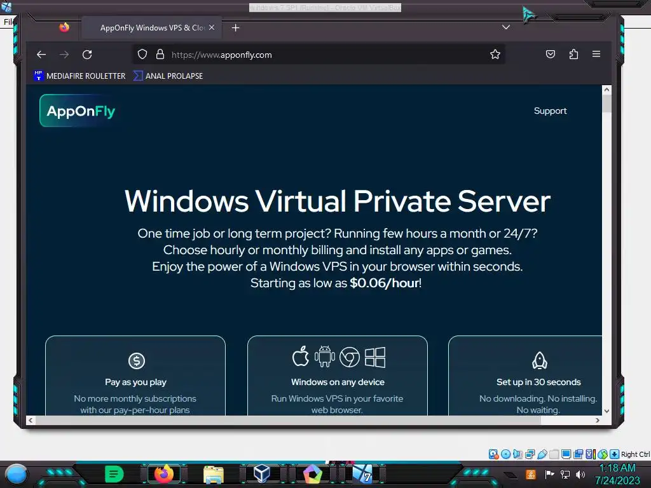Open the VirtualBox File menu
651x488 pixels.
pyautogui.click(x=8, y=22)
